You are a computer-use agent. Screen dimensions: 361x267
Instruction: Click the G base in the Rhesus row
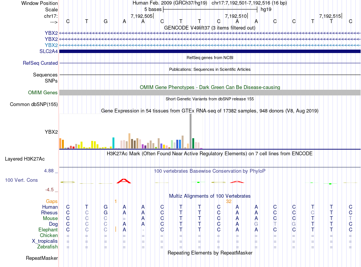[x=105, y=212]
